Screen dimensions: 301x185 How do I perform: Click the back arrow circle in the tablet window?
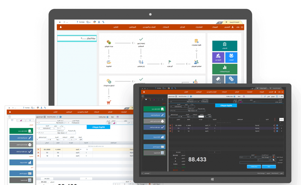[143, 96]
